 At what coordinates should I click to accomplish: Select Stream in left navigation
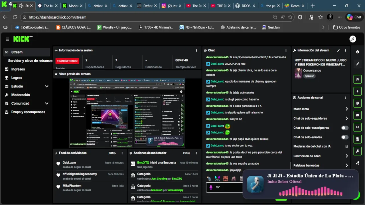27,52
